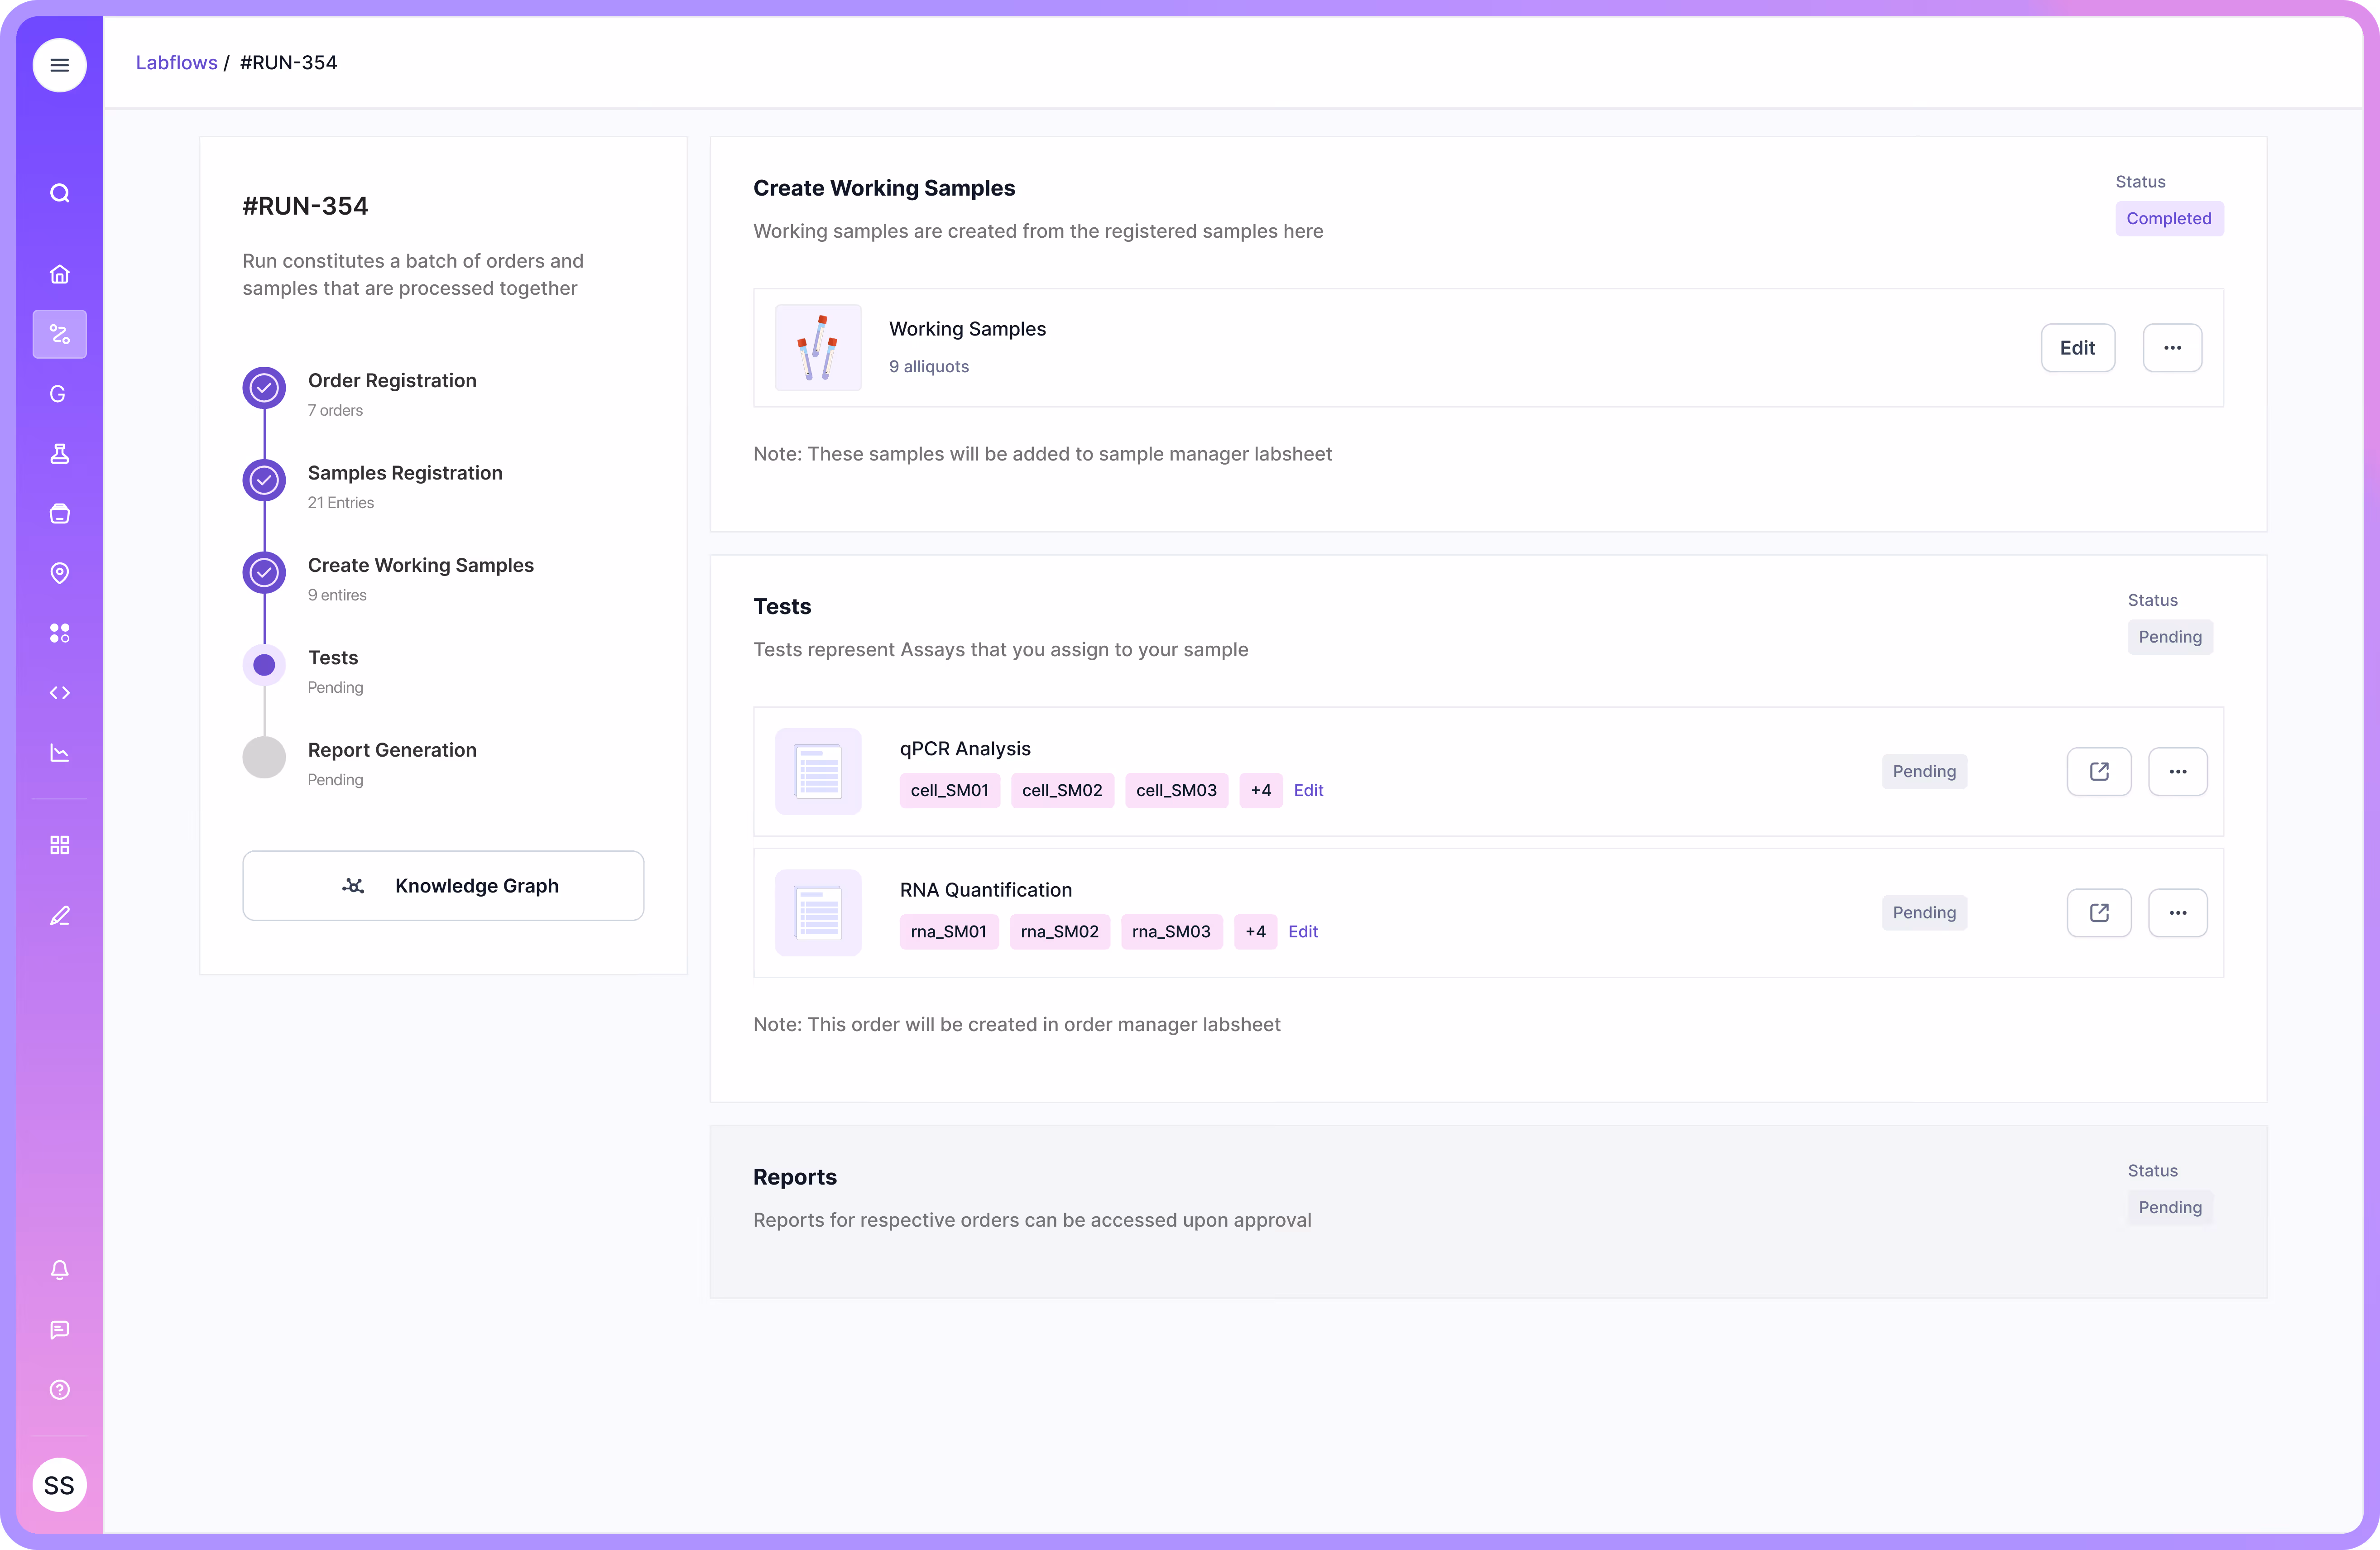This screenshot has height=1550, width=2380.
Task: Open the storage box icon
Action: point(59,513)
